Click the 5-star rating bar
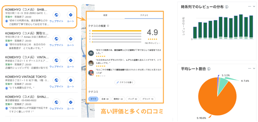 coord(116,30)
